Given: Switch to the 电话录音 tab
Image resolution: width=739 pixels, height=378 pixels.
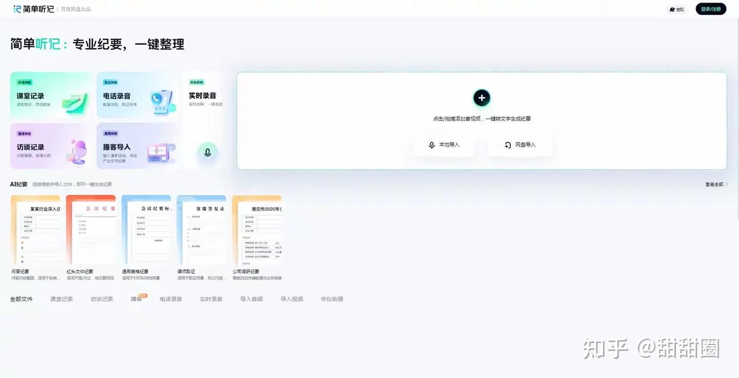Looking at the screenshot, I should [171, 299].
